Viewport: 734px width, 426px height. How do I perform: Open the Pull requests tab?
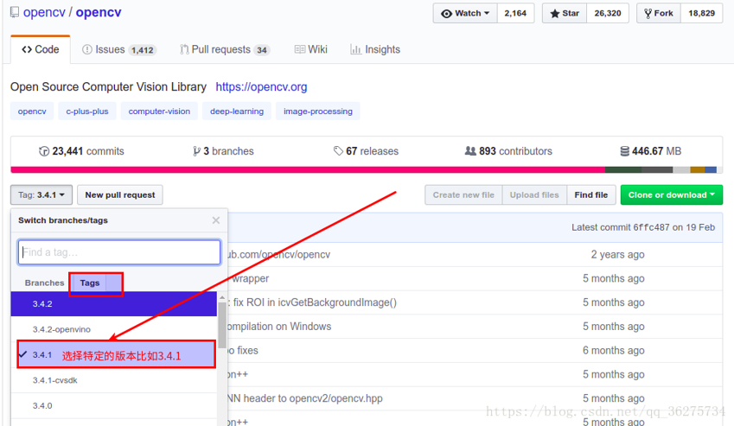click(225, 49)
